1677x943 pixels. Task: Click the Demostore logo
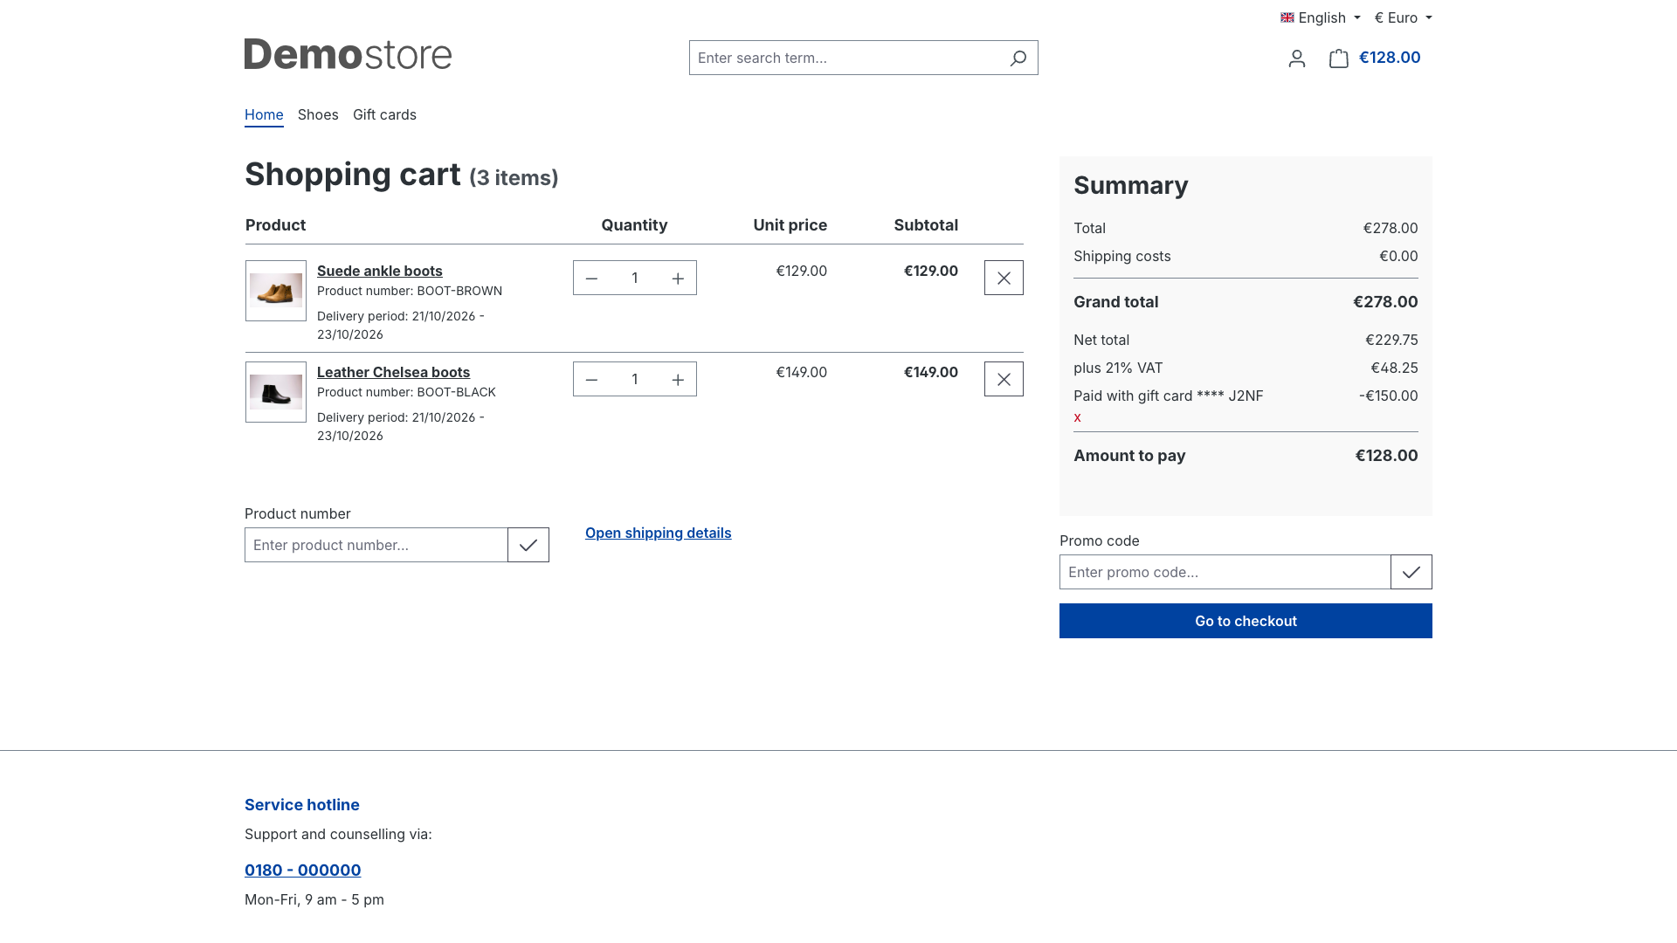(x=348, y=54)
